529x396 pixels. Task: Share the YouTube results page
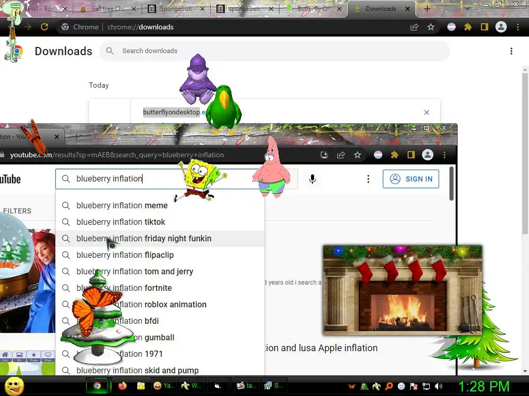tap(341, 155)
